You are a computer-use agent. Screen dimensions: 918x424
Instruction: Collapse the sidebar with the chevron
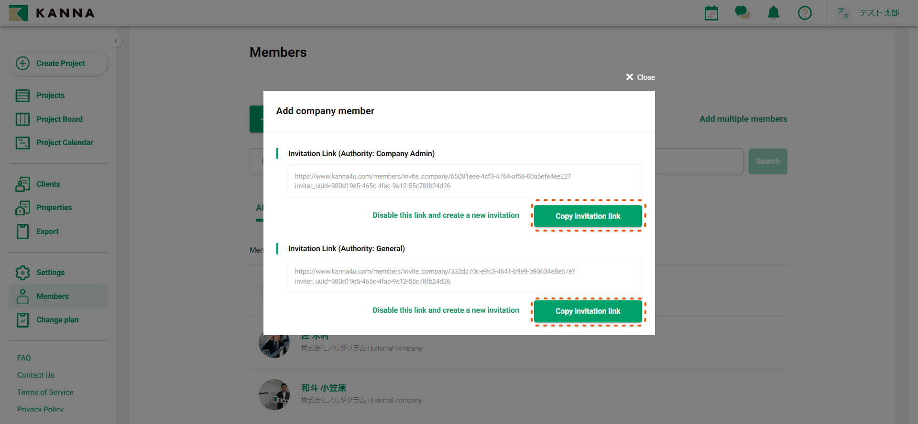(x=116, y=41)
